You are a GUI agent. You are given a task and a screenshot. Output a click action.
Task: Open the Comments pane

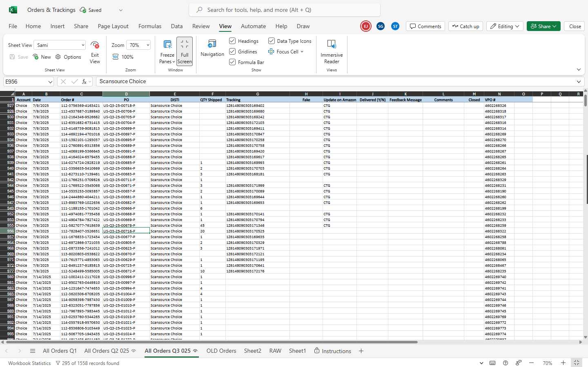coord(425,26)
